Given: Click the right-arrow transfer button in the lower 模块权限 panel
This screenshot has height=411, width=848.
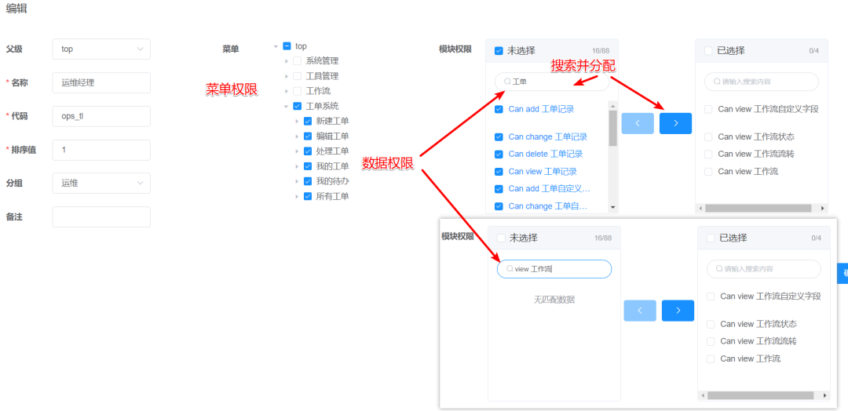Looking at the screenshot, I should (x=678, y=311).
